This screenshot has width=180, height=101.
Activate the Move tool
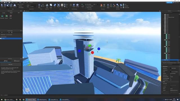click(x=5, y=5)
